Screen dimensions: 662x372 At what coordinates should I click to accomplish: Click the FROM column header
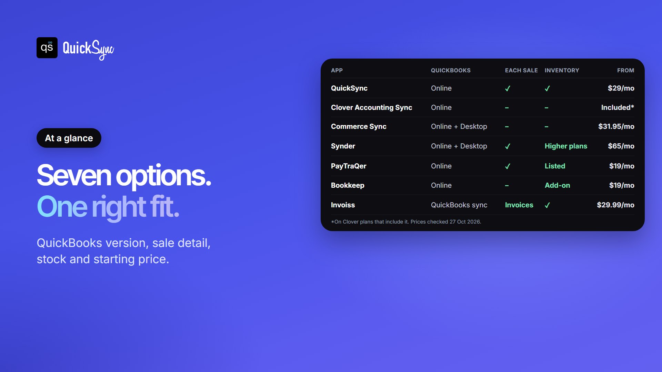[625, 70]
